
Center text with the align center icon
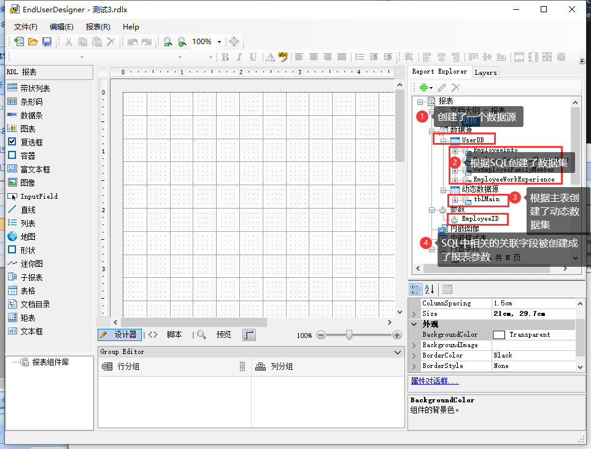[x=313, y=57]
